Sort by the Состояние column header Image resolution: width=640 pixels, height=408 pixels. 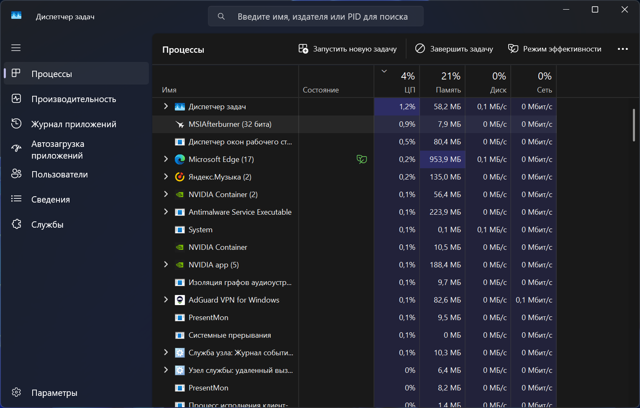[336, 81]
